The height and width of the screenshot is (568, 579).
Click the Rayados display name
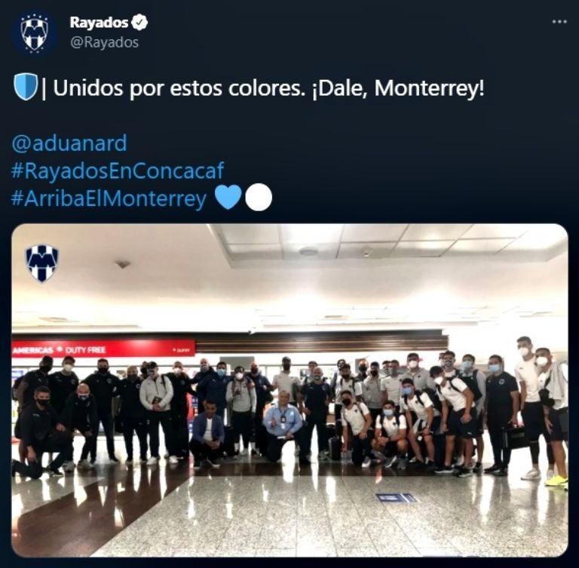coord(99,23)
